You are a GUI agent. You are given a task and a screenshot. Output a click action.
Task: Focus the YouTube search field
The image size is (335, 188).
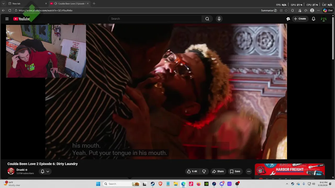155,19
